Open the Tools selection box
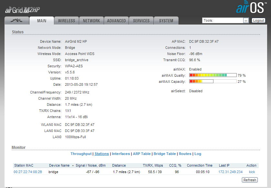 [223, 20]
